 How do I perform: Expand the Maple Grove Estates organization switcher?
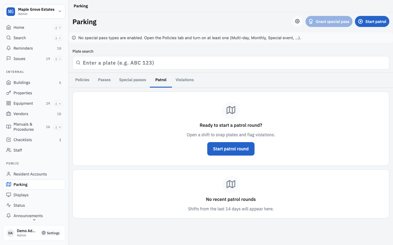coord(34,12)
